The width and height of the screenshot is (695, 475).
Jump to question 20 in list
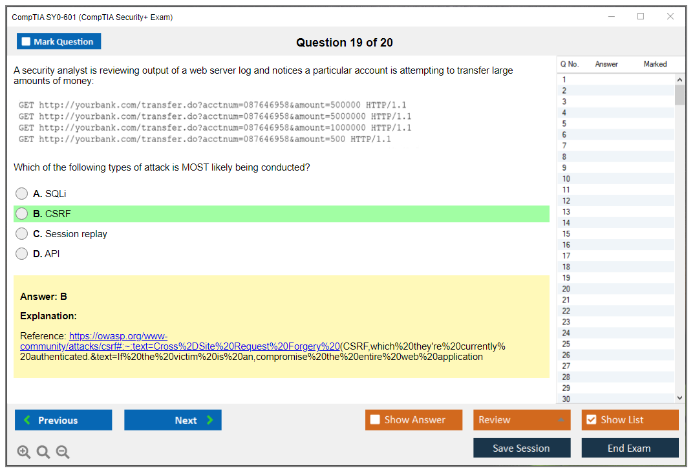click(566, 289)
